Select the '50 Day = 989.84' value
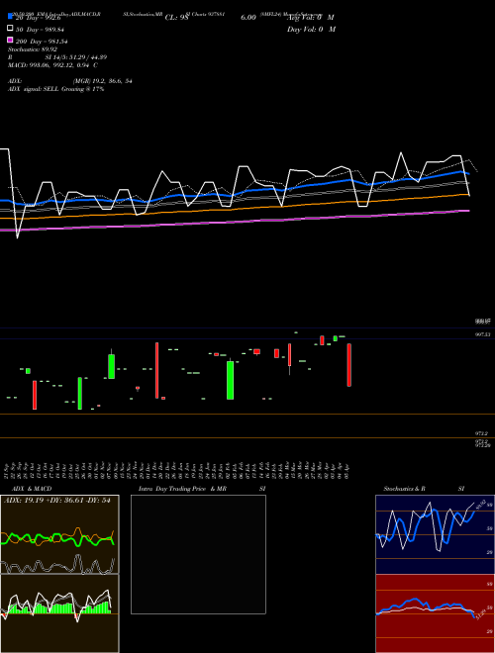This screenshot has width=495, height=653. click(40, 30)
